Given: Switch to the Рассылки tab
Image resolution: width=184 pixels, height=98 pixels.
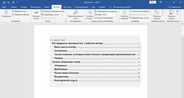Looking at the screenshot, I should click(x=67, y=7).
